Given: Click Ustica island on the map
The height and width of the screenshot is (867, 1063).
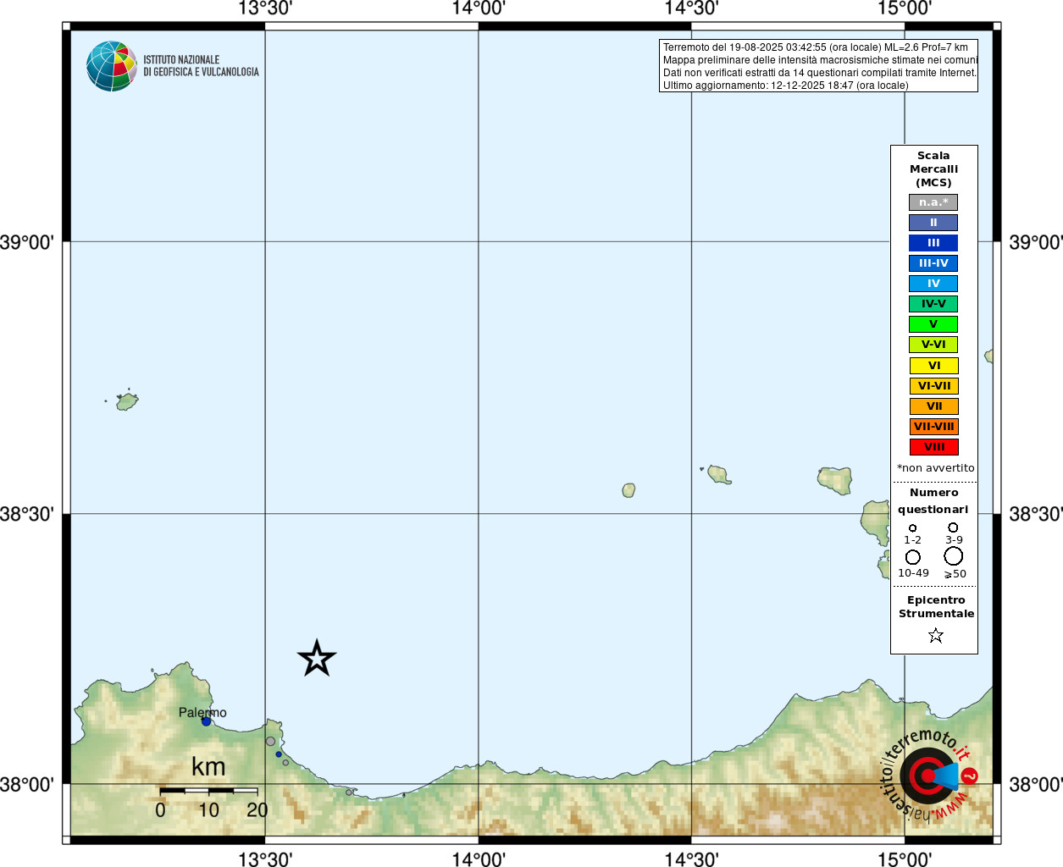Looking at the screenshot, I should pos(127,400).
